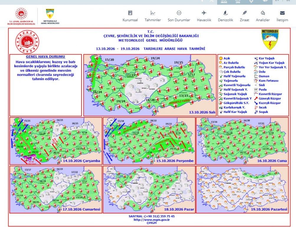
Task: Click the Kuzeyli Rüzgar blue arrow icon
Action: (x=256, y=103)
